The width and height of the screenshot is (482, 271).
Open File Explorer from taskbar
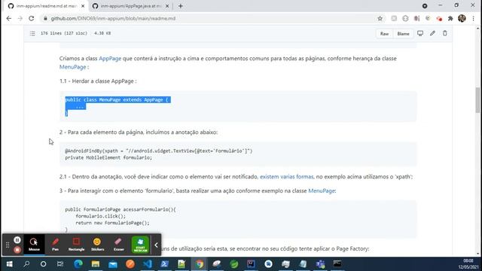coord(96,264)
